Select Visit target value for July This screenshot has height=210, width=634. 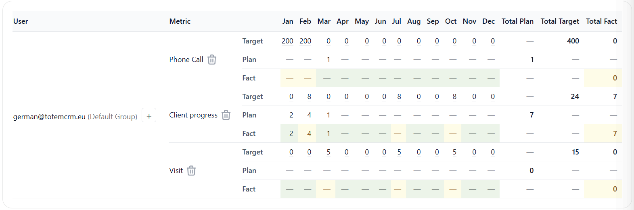pyautogui.click(x=399, y=152)
